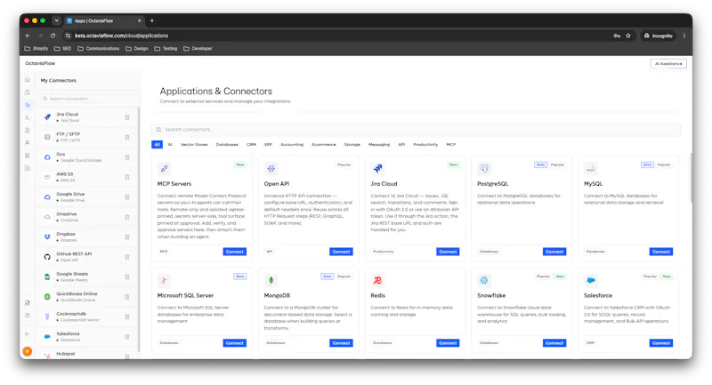Select the Hubspot connector row

87,354
